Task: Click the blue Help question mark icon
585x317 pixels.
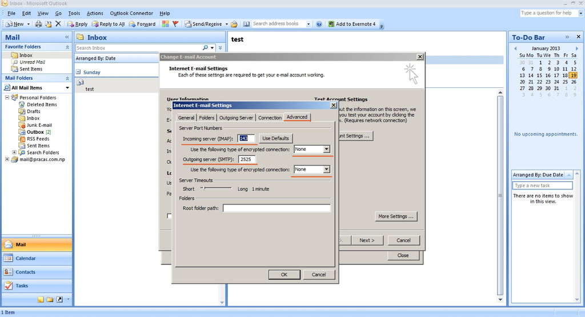Action: coord(319,24)
